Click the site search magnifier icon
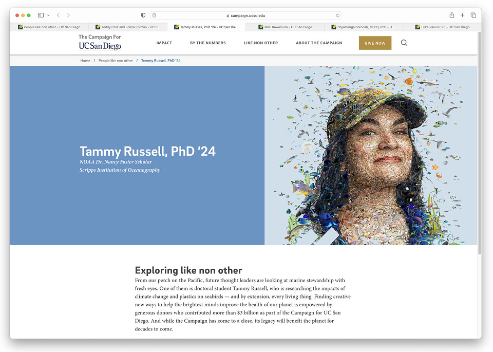The height and width of the screenshot is (352, 493). (x=404, y=43)
